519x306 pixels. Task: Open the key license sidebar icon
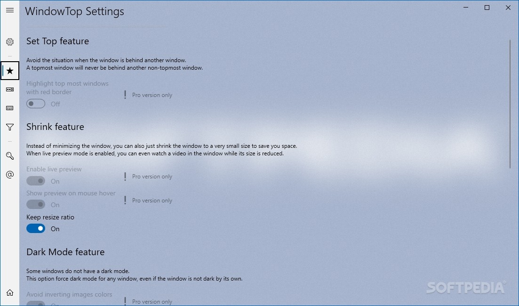pyautogui.click(x=10, y=156)
